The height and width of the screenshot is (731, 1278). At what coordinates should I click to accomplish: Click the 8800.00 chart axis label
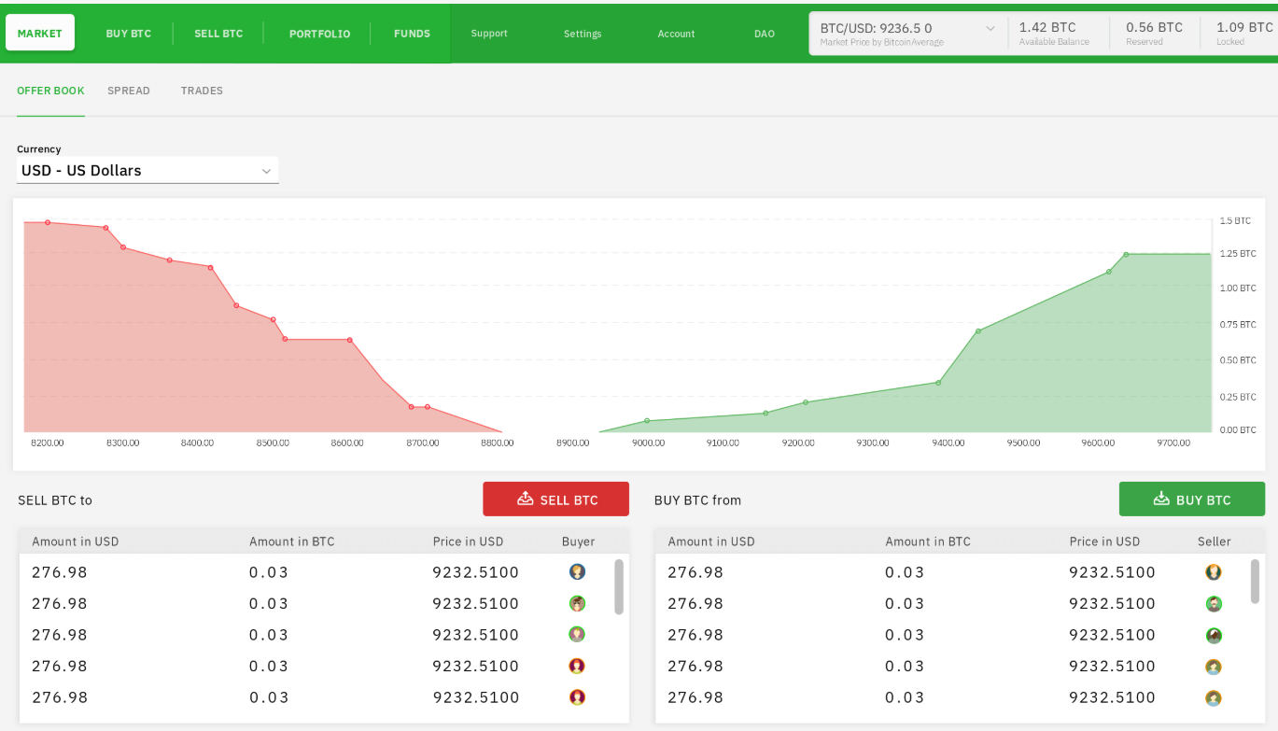497,443
